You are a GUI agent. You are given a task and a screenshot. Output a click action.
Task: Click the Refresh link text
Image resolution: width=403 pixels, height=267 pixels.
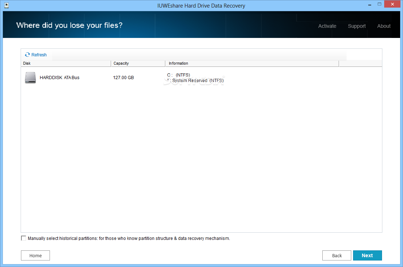click(39, 55)
